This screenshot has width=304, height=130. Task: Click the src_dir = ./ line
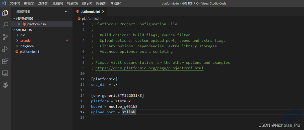click(104, 84)
